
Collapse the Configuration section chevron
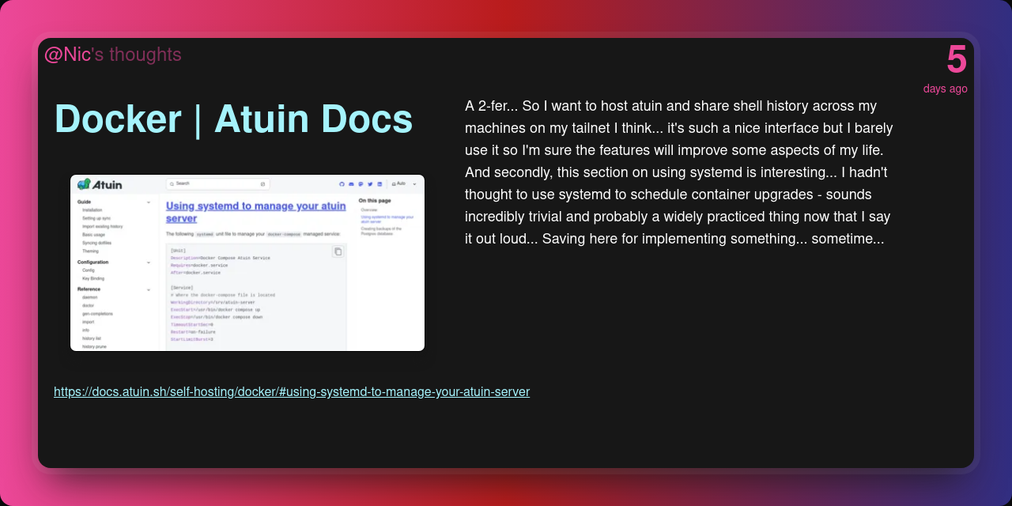tap(148, 262)
